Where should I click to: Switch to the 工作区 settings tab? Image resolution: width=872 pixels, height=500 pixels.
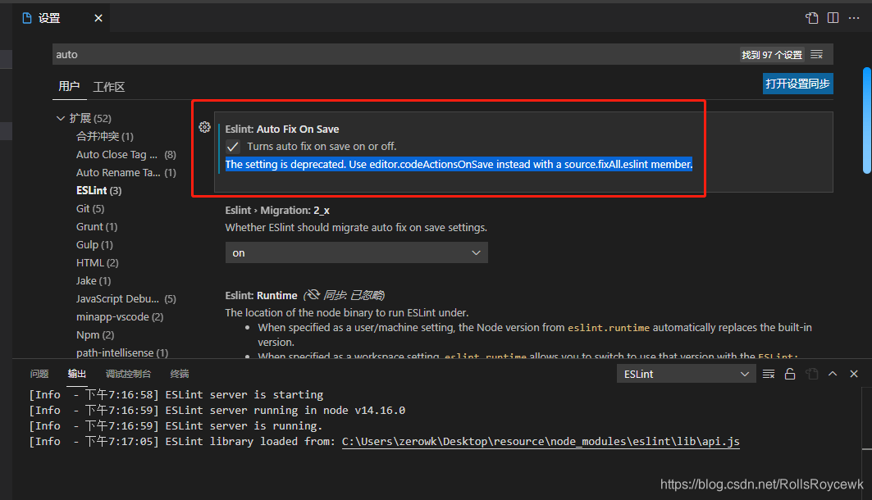pos(109,87)
